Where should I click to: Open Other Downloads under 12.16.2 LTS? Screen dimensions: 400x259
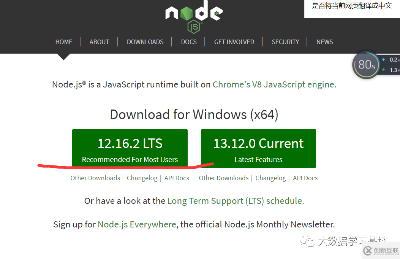pyautogui.click(x=95, y=178)
